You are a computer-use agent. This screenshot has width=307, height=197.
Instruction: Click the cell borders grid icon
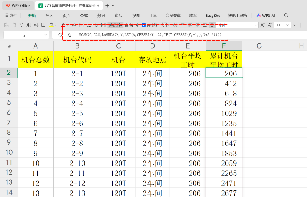[x=43, y=25]
